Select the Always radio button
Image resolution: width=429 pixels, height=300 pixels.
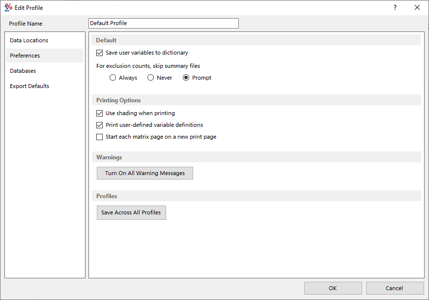tap(113, 77)
